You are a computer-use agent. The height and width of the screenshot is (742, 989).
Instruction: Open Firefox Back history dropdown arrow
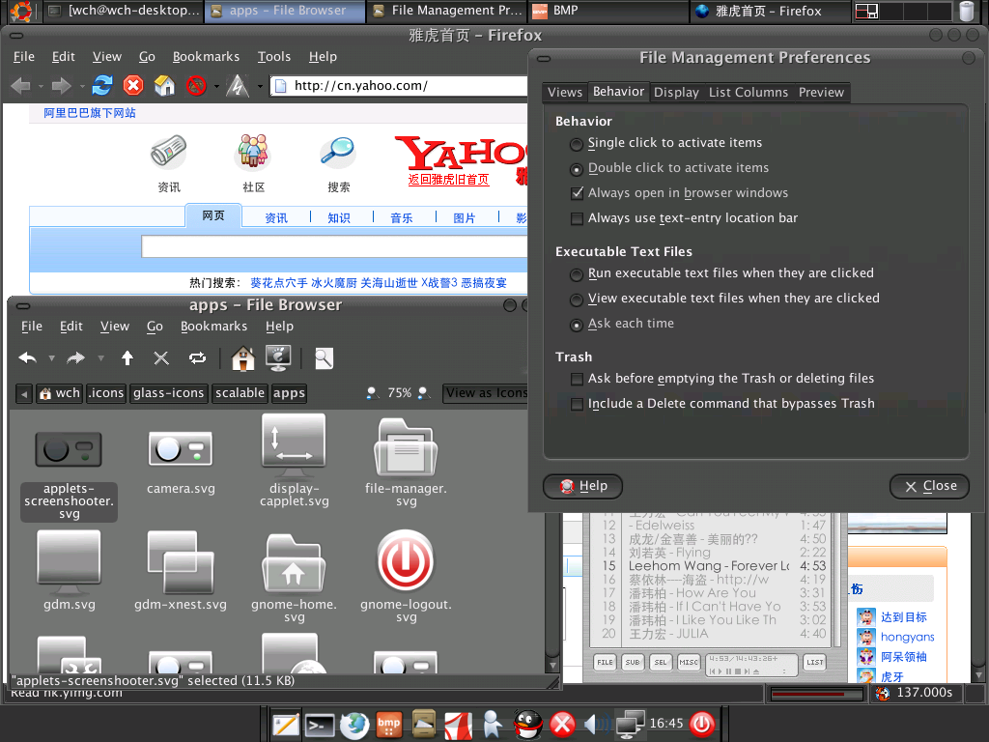pos(41,86)
